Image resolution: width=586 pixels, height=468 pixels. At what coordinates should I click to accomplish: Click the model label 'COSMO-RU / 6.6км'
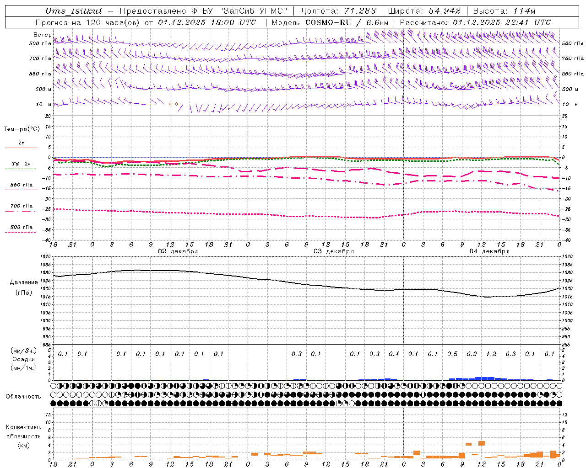coord(347,22)
